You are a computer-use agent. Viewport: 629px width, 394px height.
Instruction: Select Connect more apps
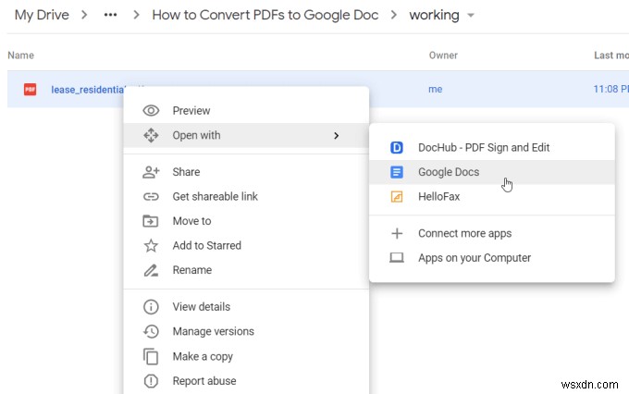coord(492,233)
